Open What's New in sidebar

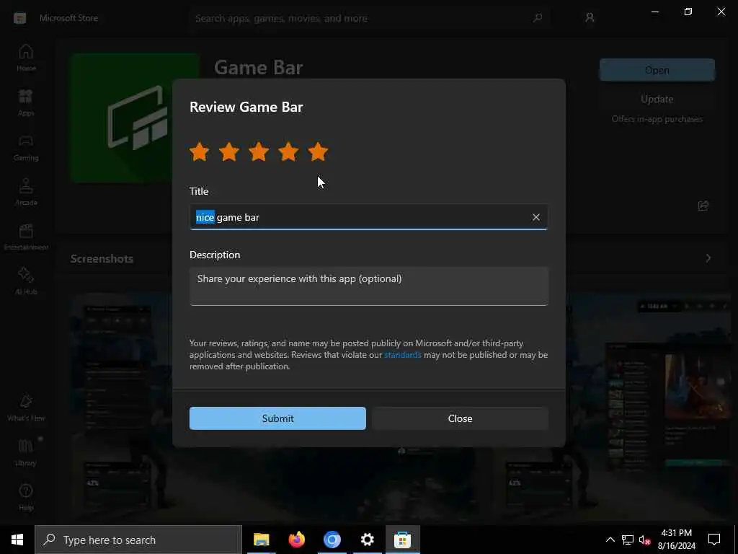click(26, 408)
